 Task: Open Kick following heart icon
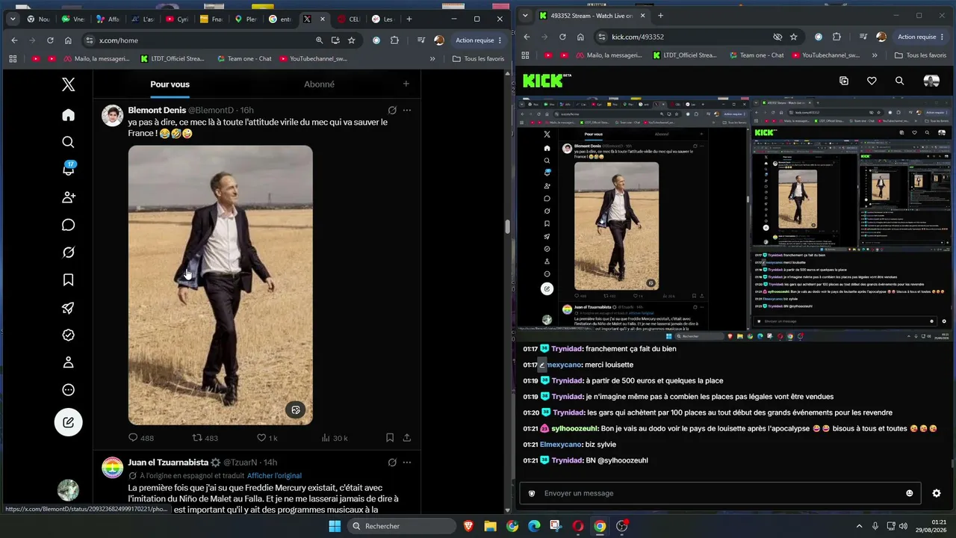(x=872, y=81)
